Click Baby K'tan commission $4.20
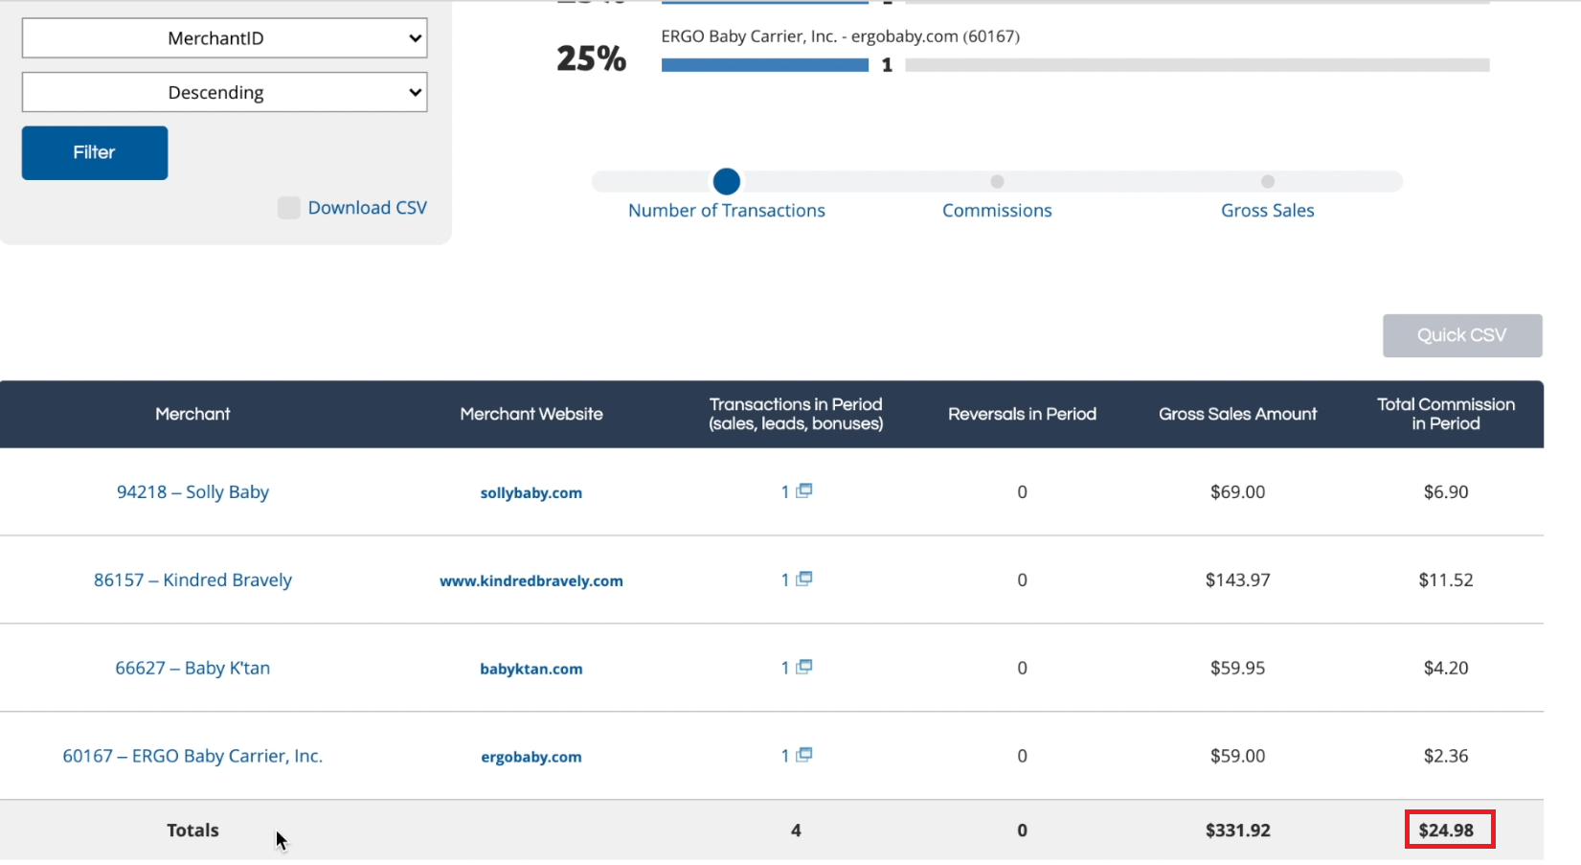Screen dimensions: 1581x865 (x=1446, y=668)
